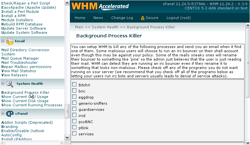
Task: Enable the guardservices checkbox
Action: point(74,109)
